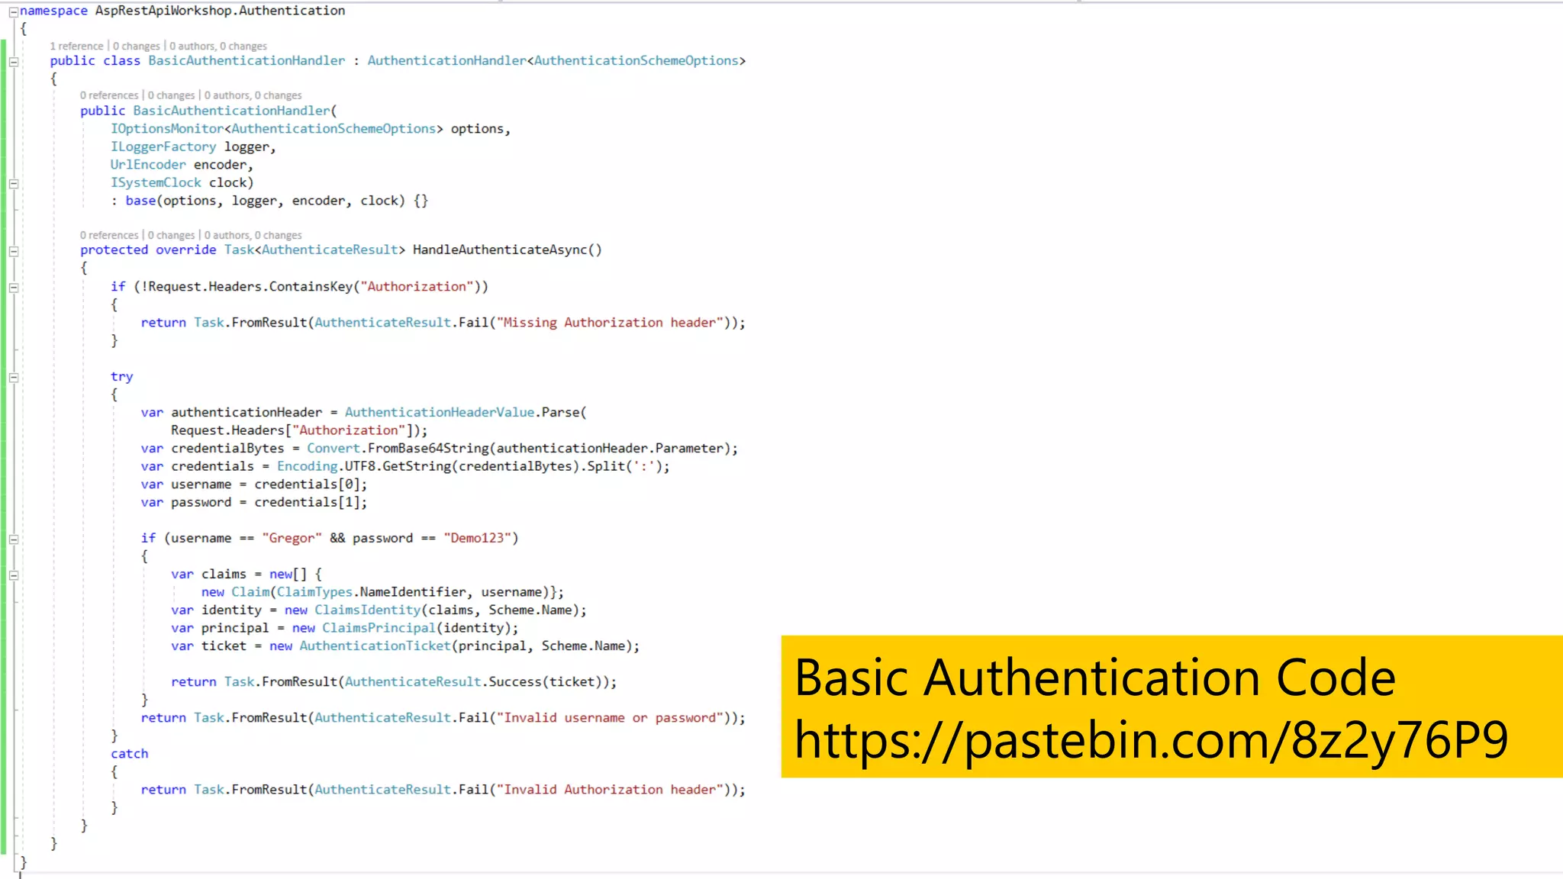The height and width of the screenshot is (879, 1563).
Task: Open '0 references' CodeLens above the constructor
Action: pos(109,95)
